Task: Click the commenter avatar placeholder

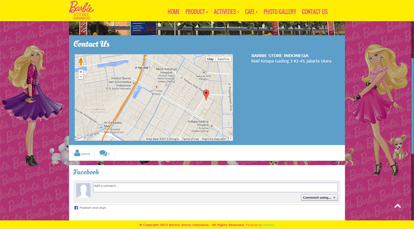Action: click(83, 190)
